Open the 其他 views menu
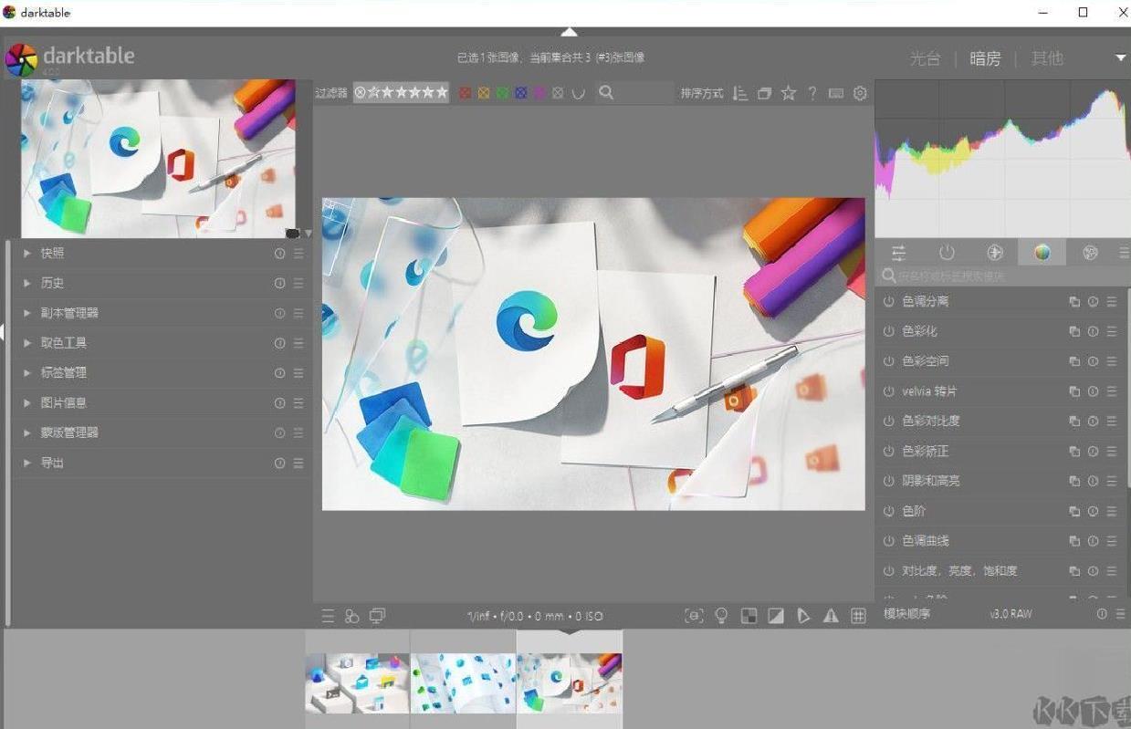1131x729 pixels. pos(1047,58)
